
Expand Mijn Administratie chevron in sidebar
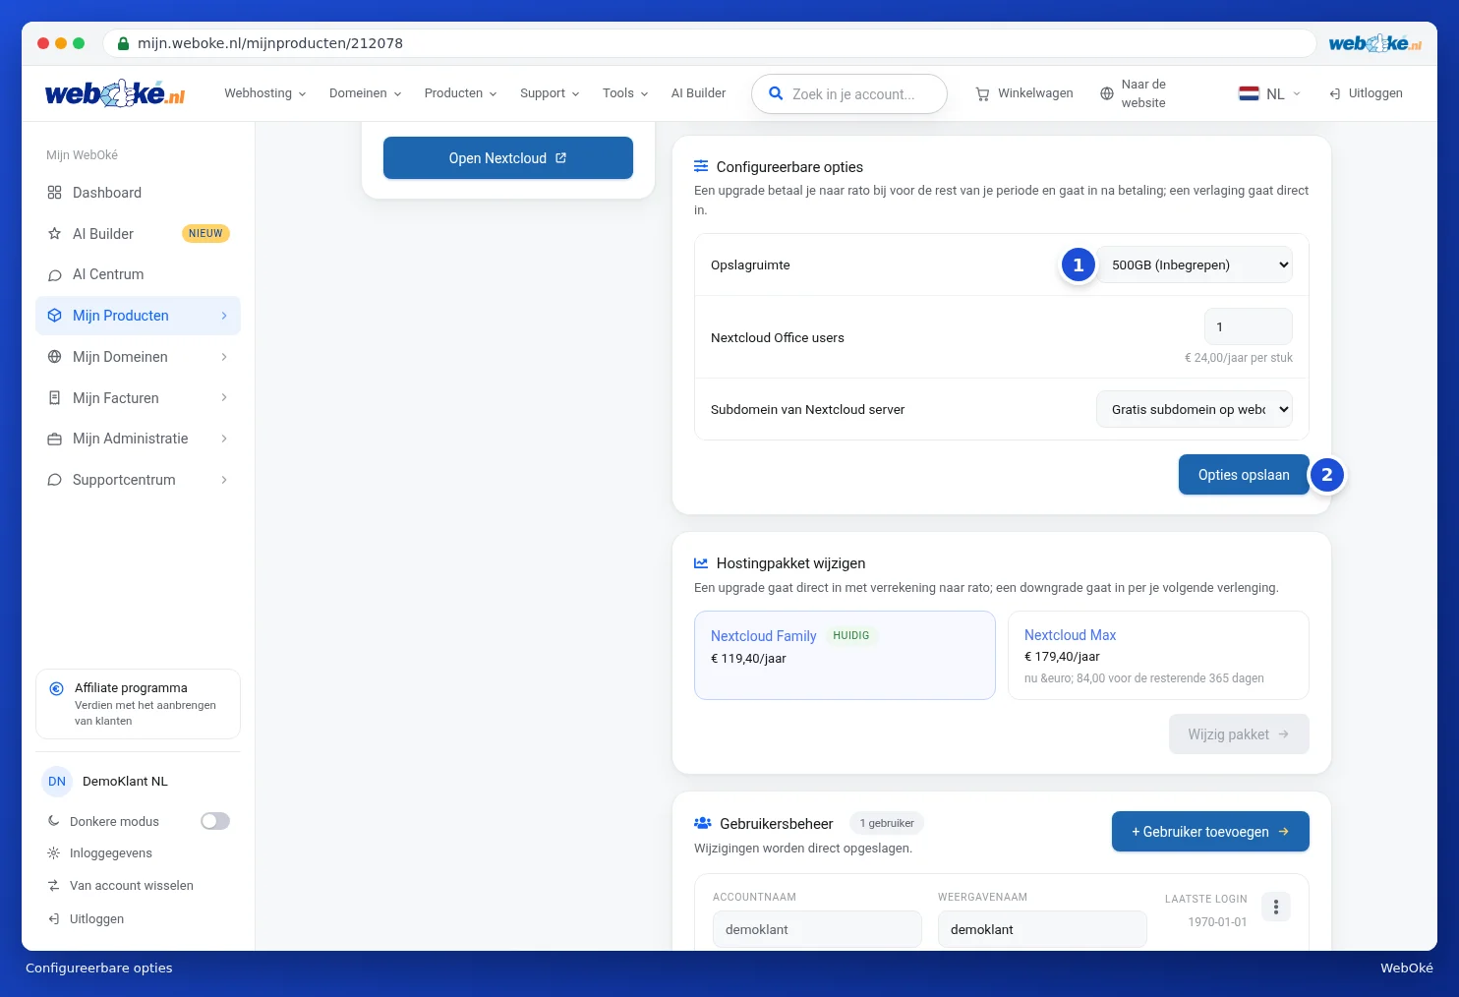[224, 439]
